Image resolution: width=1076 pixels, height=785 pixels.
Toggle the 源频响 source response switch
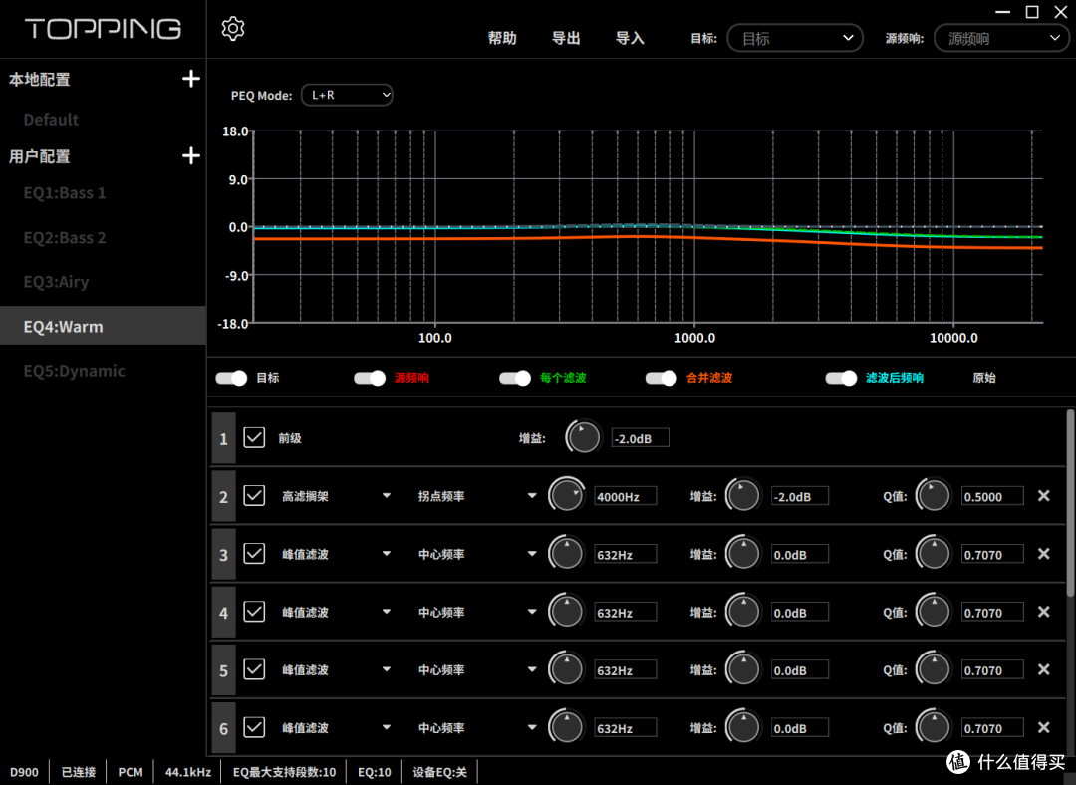tap(370, 379)
